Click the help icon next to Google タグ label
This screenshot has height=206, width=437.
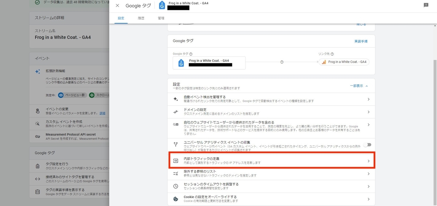tap(191, 54)
